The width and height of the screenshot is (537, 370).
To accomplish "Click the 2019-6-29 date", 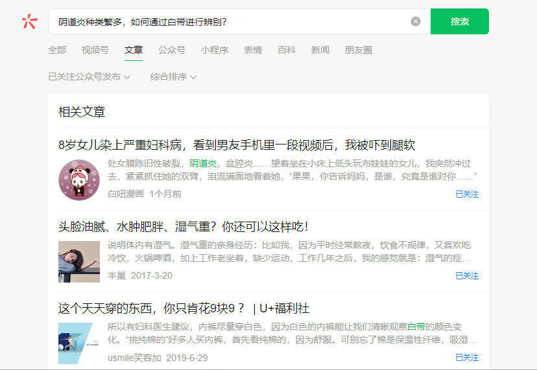I will [x=187, y=358].
